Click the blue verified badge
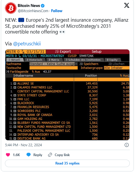The image size is (135, 172). (43, 5)
